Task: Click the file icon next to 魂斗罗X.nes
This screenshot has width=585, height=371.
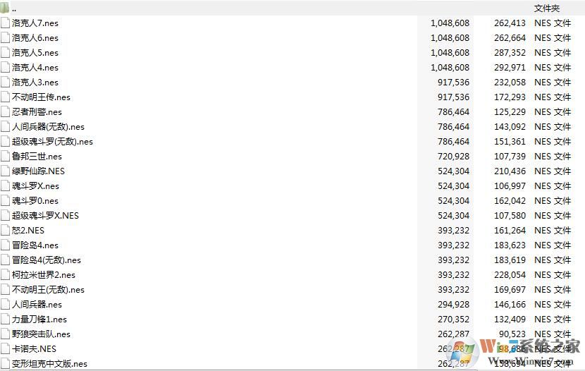Action: point(5,186)
